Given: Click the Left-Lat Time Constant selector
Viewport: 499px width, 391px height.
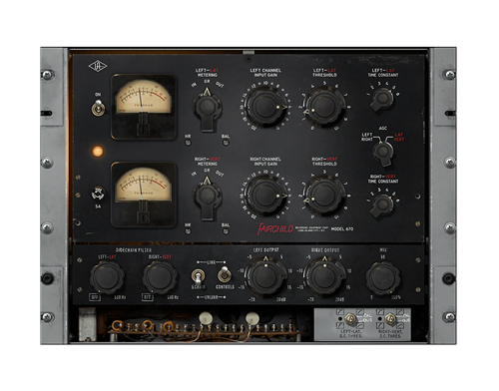Looking at the screenshot, I should 382,99.
